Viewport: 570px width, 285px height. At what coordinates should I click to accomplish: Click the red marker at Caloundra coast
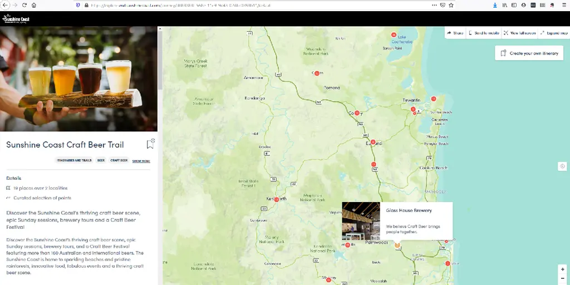(448, 263)
